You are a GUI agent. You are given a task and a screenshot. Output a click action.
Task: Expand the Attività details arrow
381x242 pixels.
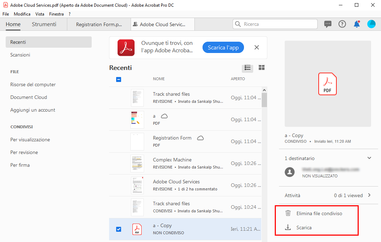[369, 195]
